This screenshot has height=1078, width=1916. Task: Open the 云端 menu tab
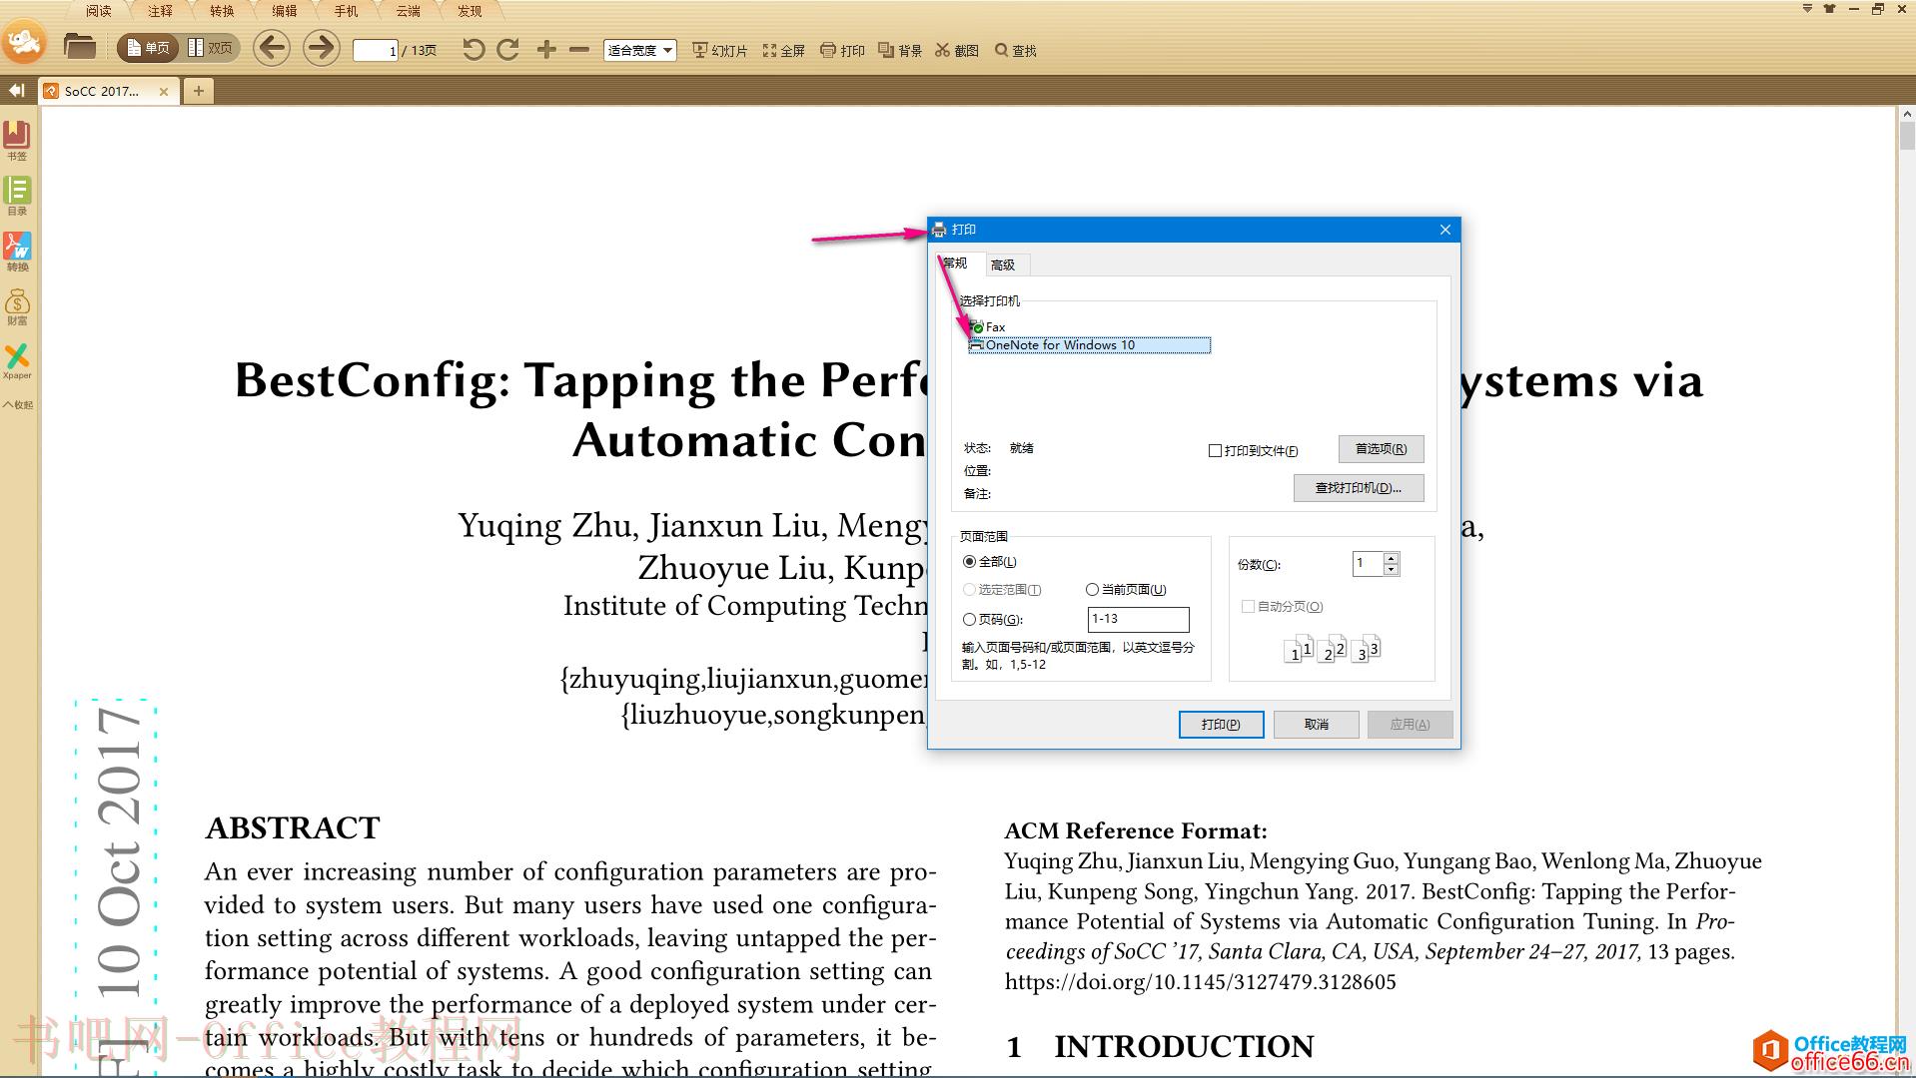(x=408, y=11)
